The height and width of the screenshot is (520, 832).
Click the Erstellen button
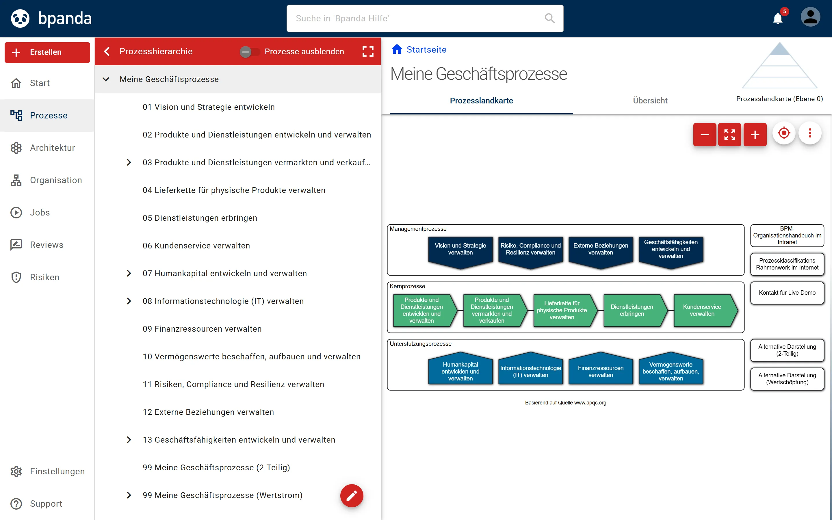coord(47,52)
